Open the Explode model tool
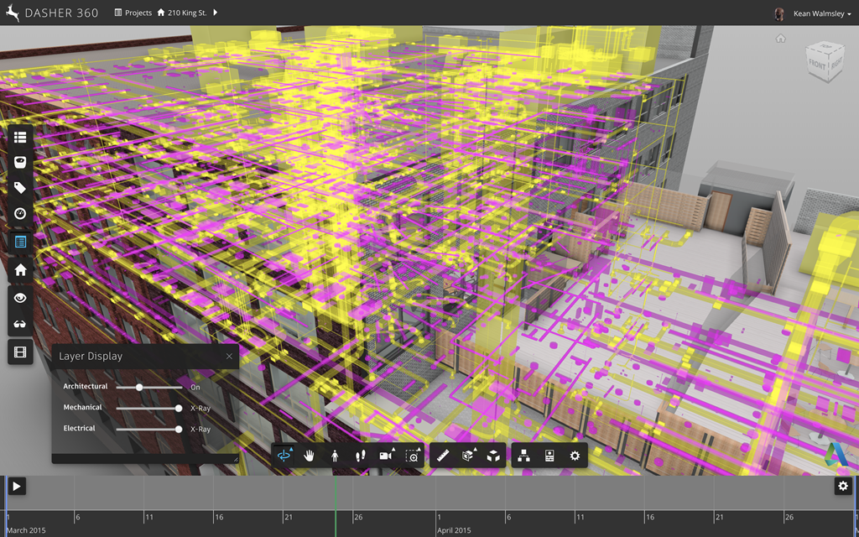Image resolution: width=859 pixels, height=537 pixels. (494, 456)
